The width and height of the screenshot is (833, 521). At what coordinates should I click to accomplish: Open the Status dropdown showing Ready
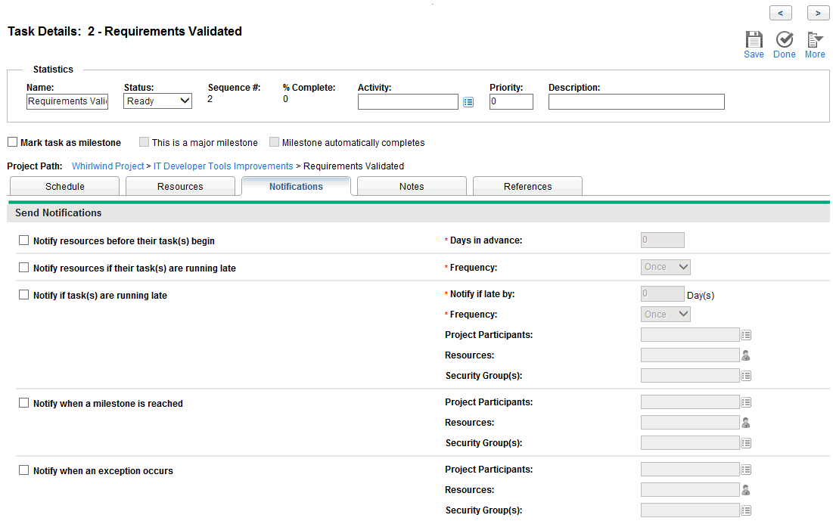pyautogui.click(x=157, y=101)
